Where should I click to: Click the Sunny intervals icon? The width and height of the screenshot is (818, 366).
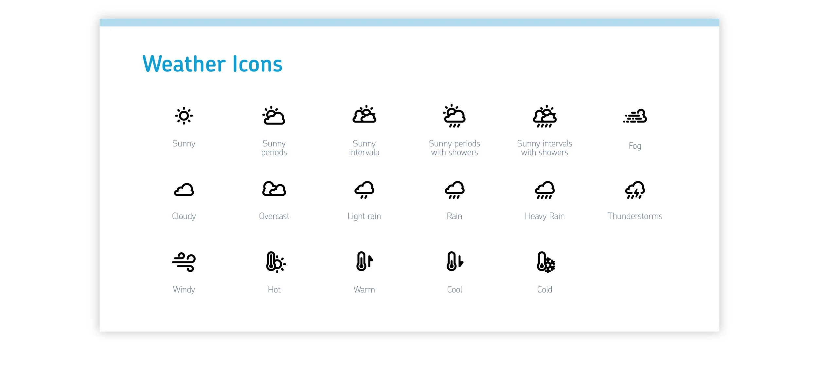(x=364, y=115)
